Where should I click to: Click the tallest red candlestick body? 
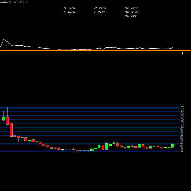click(x=11, y=130)
